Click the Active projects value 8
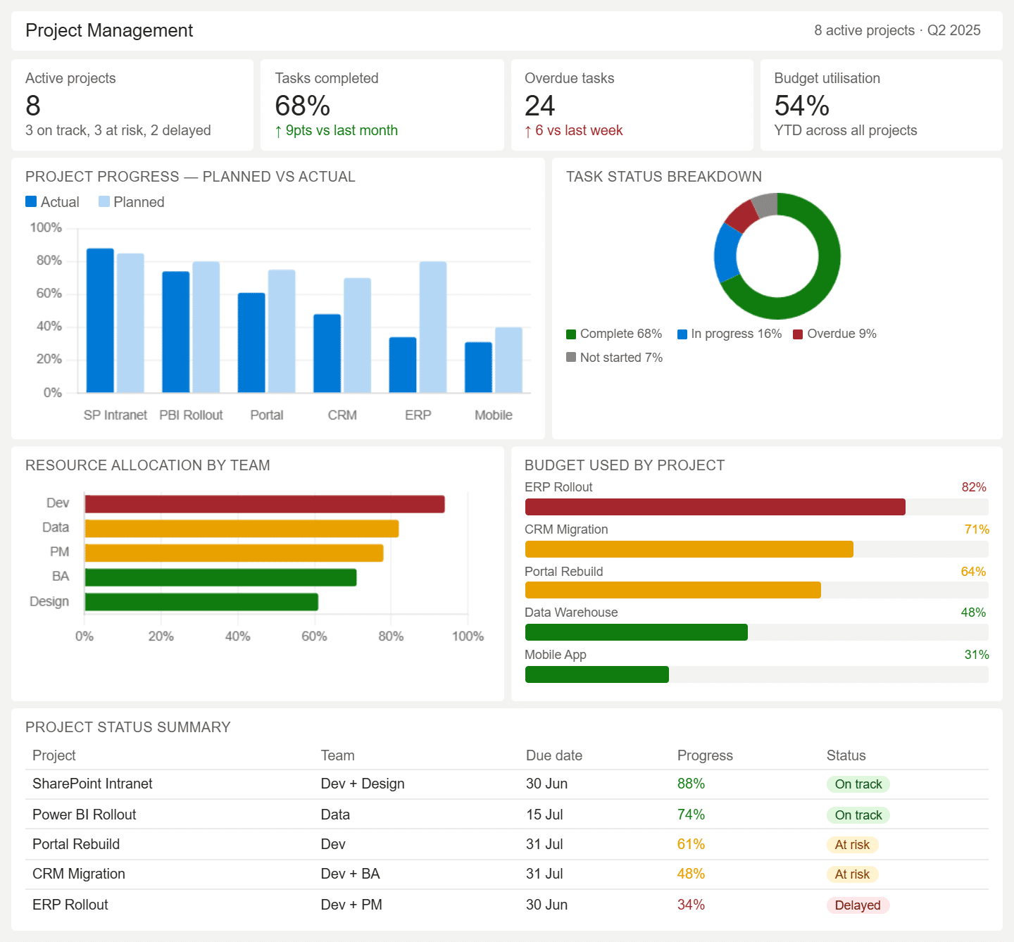1014x942 pixels. [x=33, y=106]
